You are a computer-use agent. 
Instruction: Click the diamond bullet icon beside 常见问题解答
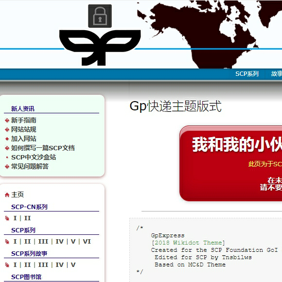coord(7,167)
